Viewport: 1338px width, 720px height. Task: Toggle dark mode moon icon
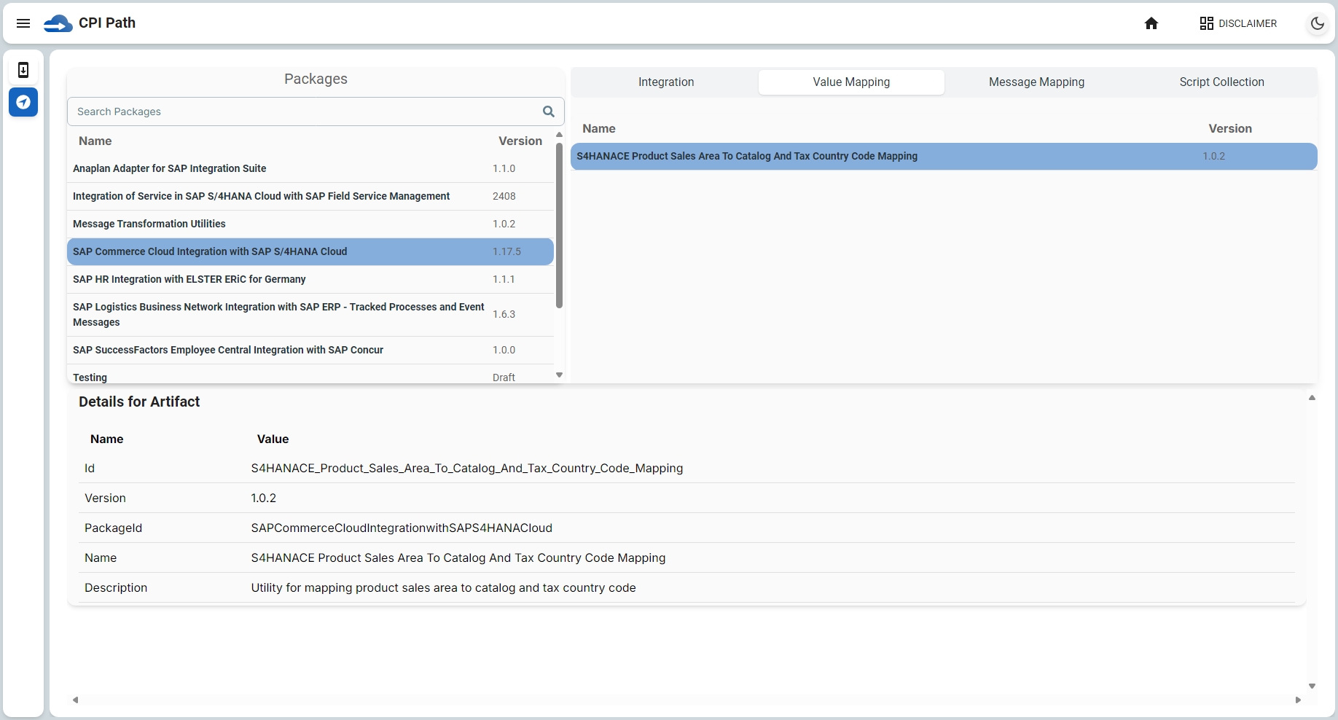(1318, 23)
